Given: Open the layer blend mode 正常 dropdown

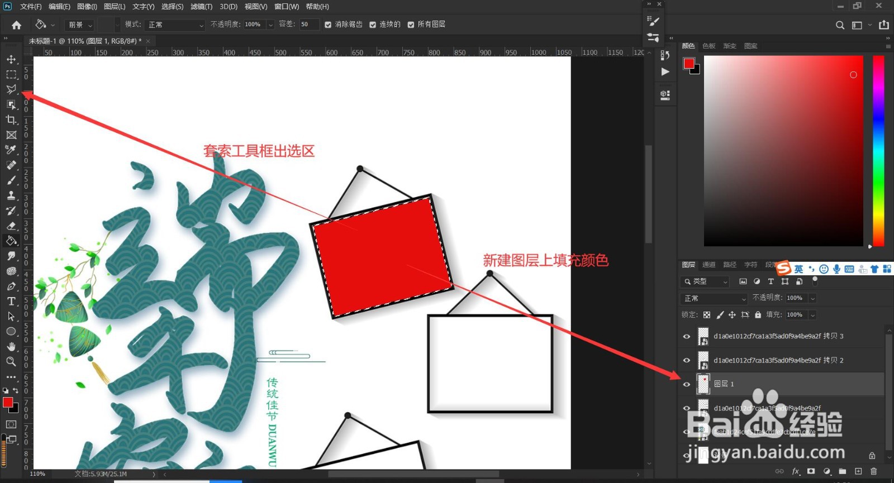Looking at the screenshot, I should 714,299.
